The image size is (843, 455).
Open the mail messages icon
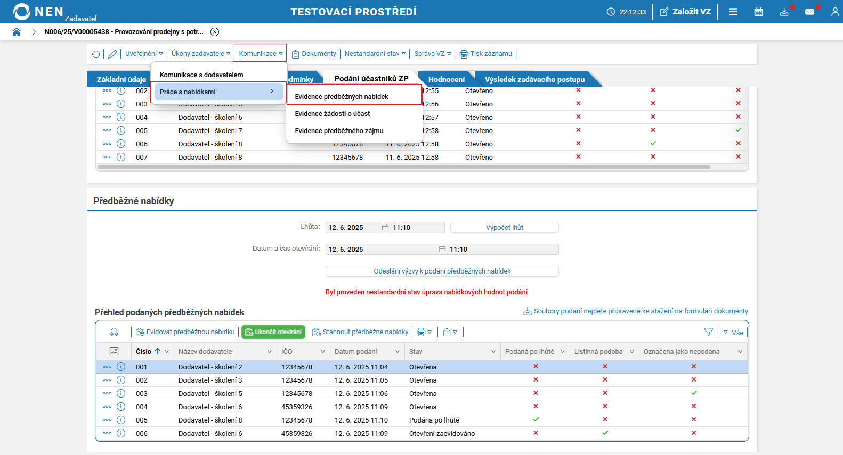pyautogui.click(x=809, y=12)
